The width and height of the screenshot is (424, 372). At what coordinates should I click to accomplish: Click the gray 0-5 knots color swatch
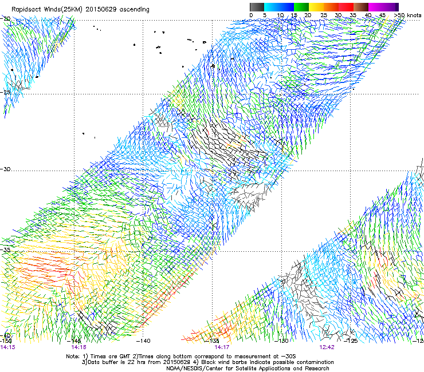coord(257,7)
